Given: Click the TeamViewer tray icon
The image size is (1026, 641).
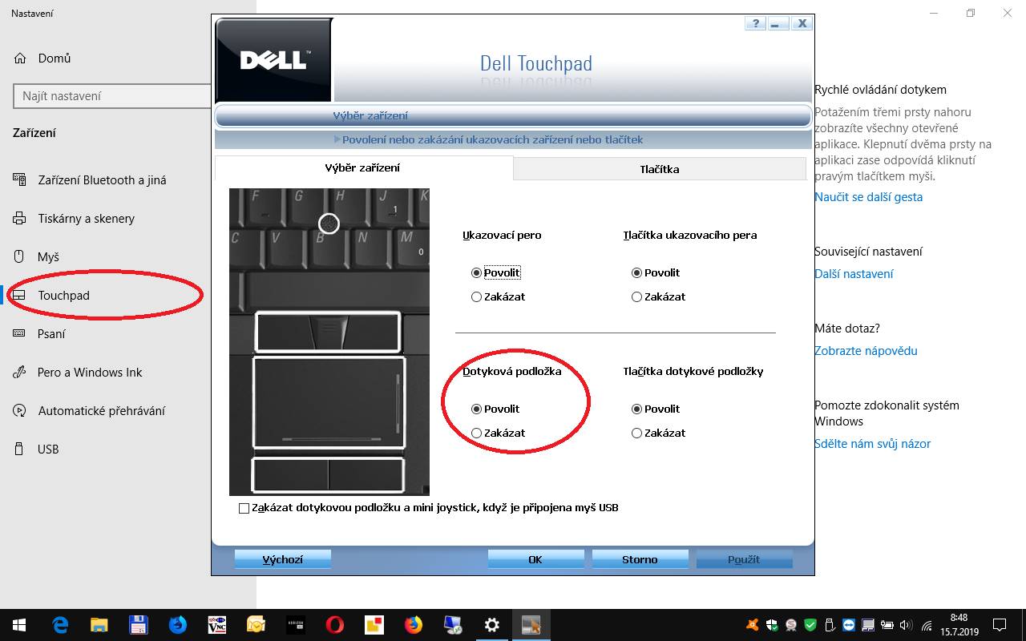Looking at the screenshot, I should [849, 625].
